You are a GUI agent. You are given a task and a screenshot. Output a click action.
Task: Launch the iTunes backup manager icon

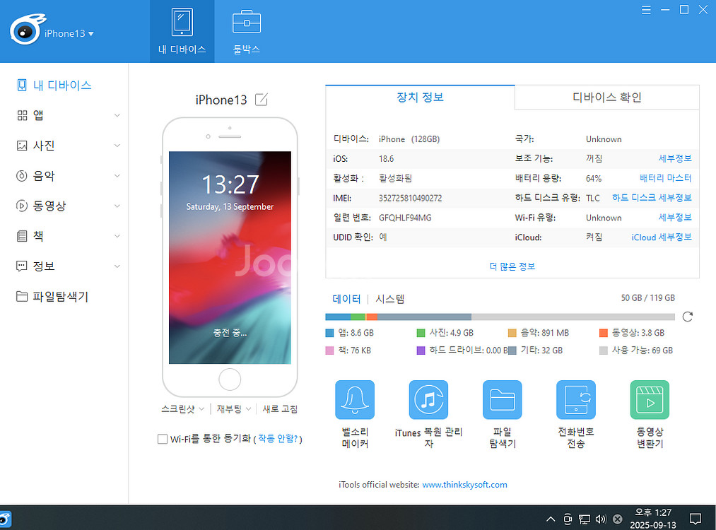(428, 400)
